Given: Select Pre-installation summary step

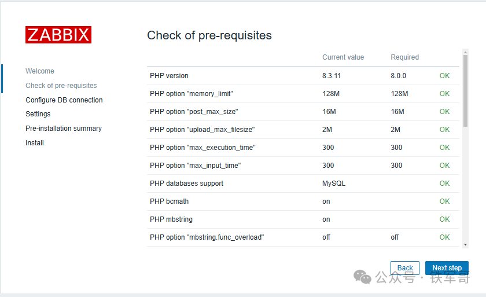Looking at the screenshot, I should [x=64, y=129].
